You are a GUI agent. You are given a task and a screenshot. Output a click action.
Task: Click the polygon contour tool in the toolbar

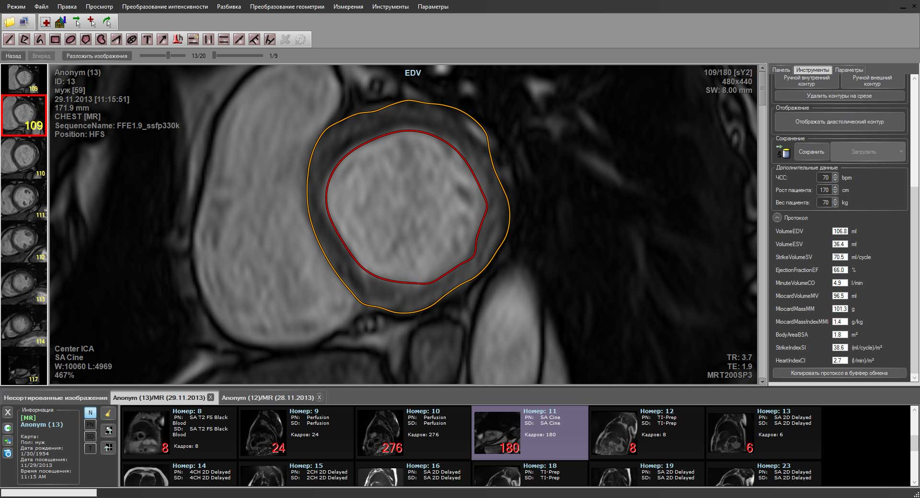coord(85,40)
